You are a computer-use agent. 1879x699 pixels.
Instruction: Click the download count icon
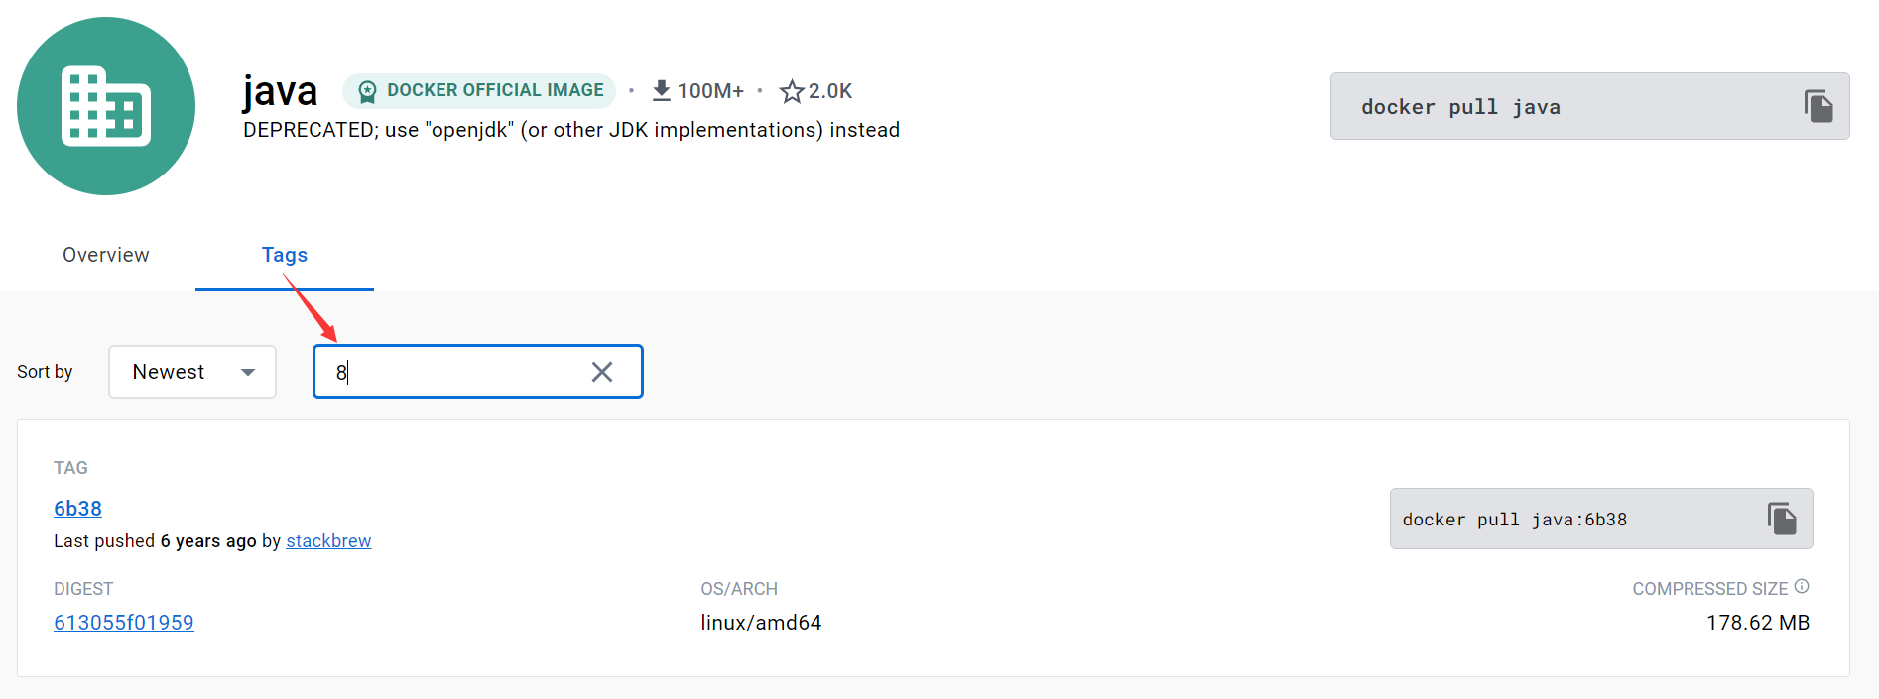coord(662,90)
